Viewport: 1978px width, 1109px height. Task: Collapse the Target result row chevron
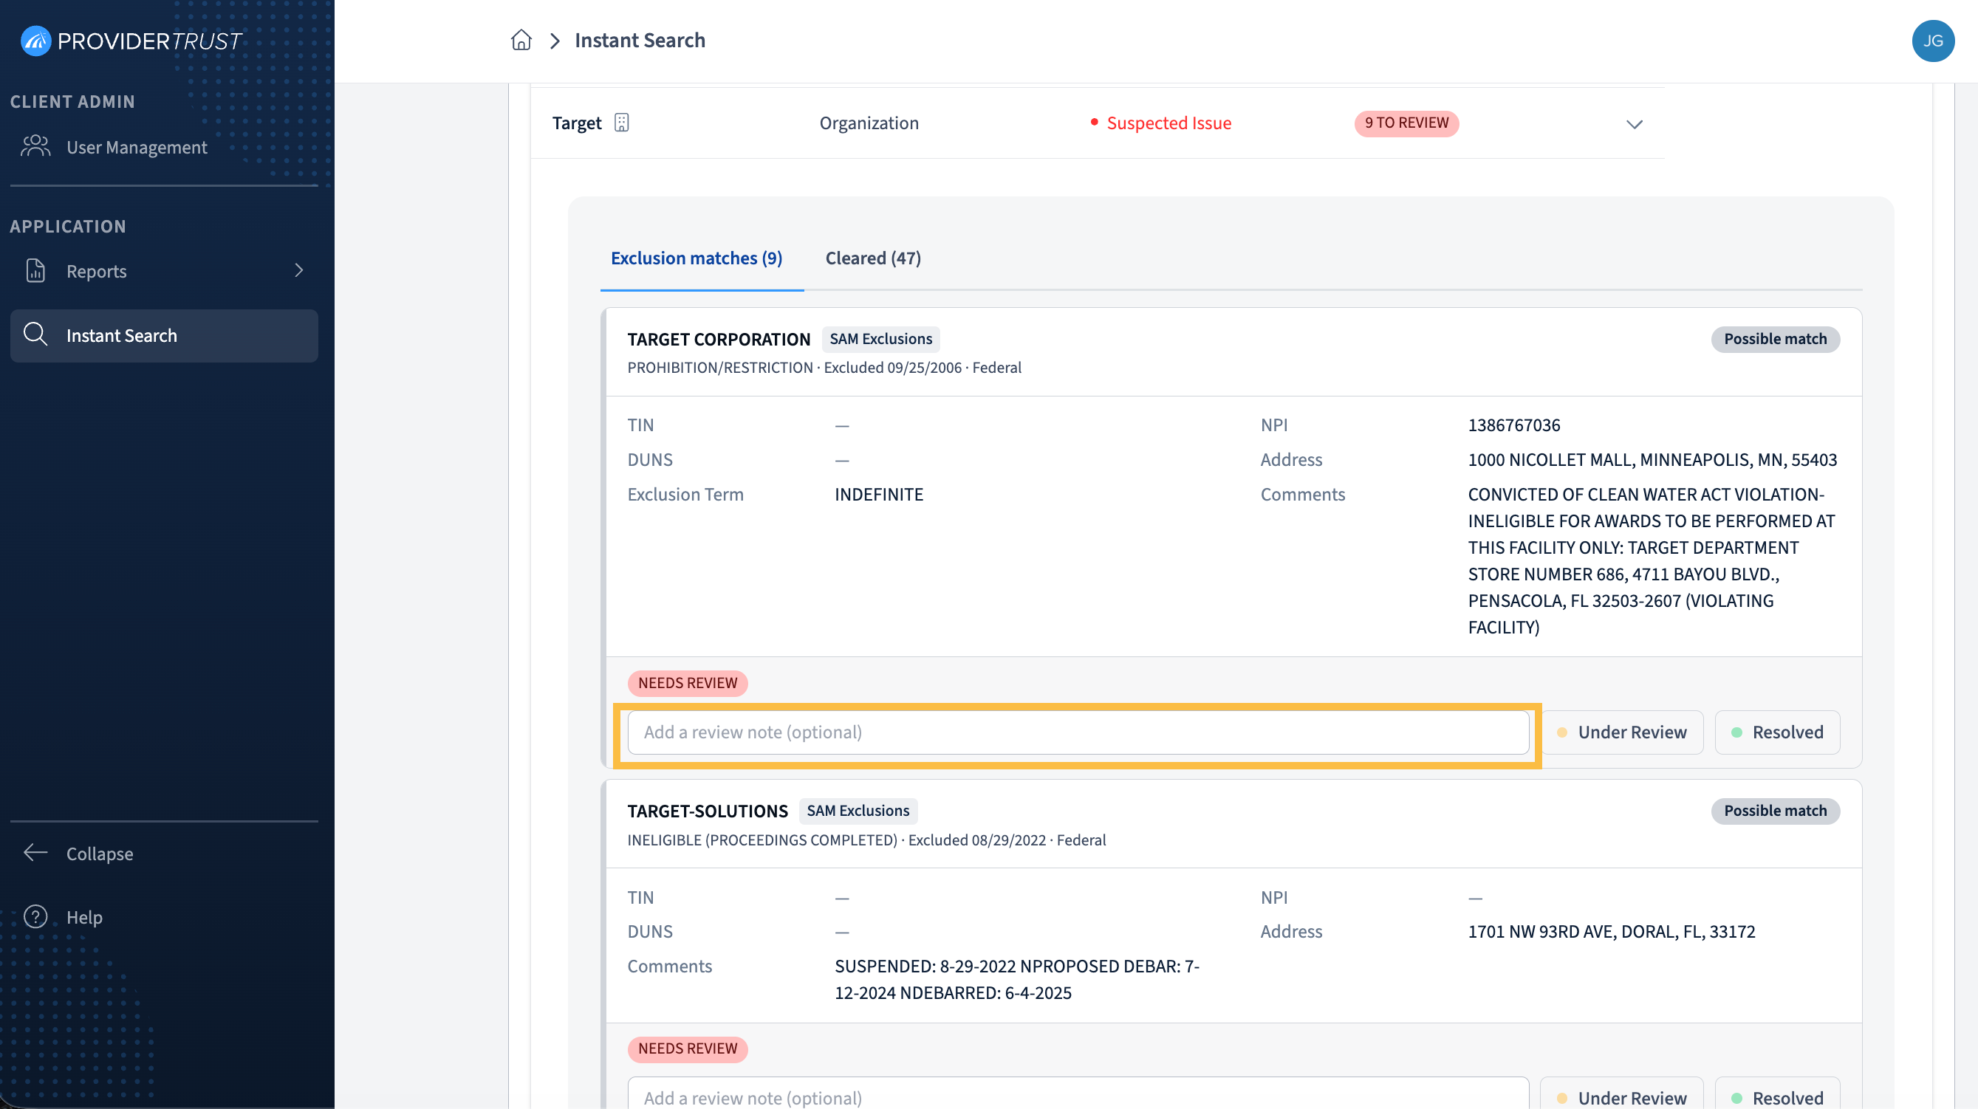click(1634, 123)
